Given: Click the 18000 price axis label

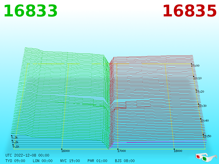Looking at the screenshot, I should pos(178,151).
